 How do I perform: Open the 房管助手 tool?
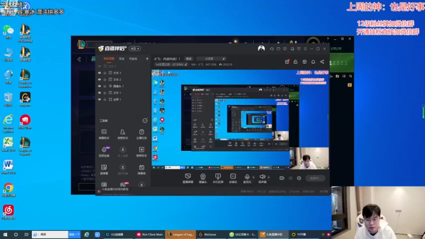point(123,134)
